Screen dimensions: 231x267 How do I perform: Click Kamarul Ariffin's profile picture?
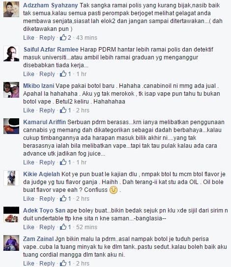11,126
